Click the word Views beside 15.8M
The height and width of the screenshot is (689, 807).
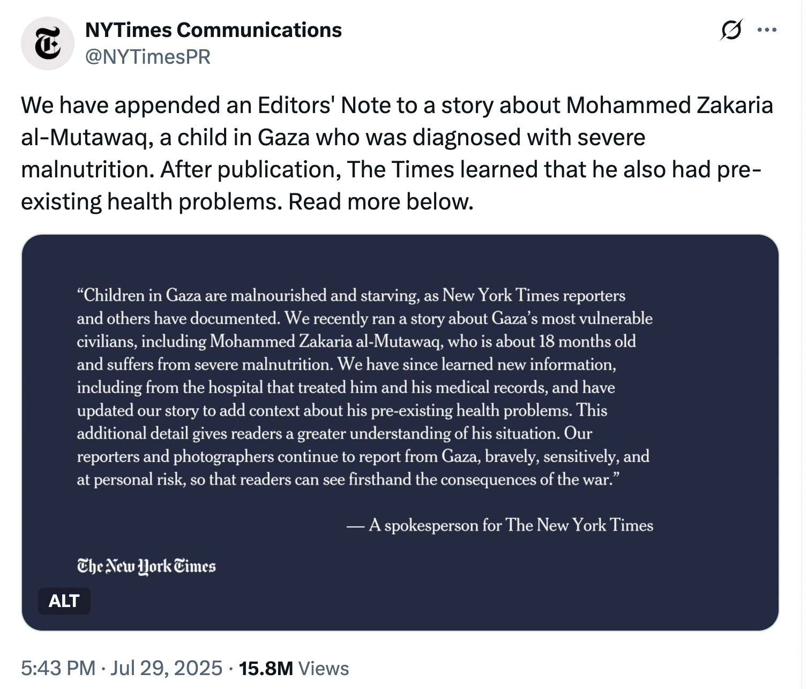pos(323,668)
